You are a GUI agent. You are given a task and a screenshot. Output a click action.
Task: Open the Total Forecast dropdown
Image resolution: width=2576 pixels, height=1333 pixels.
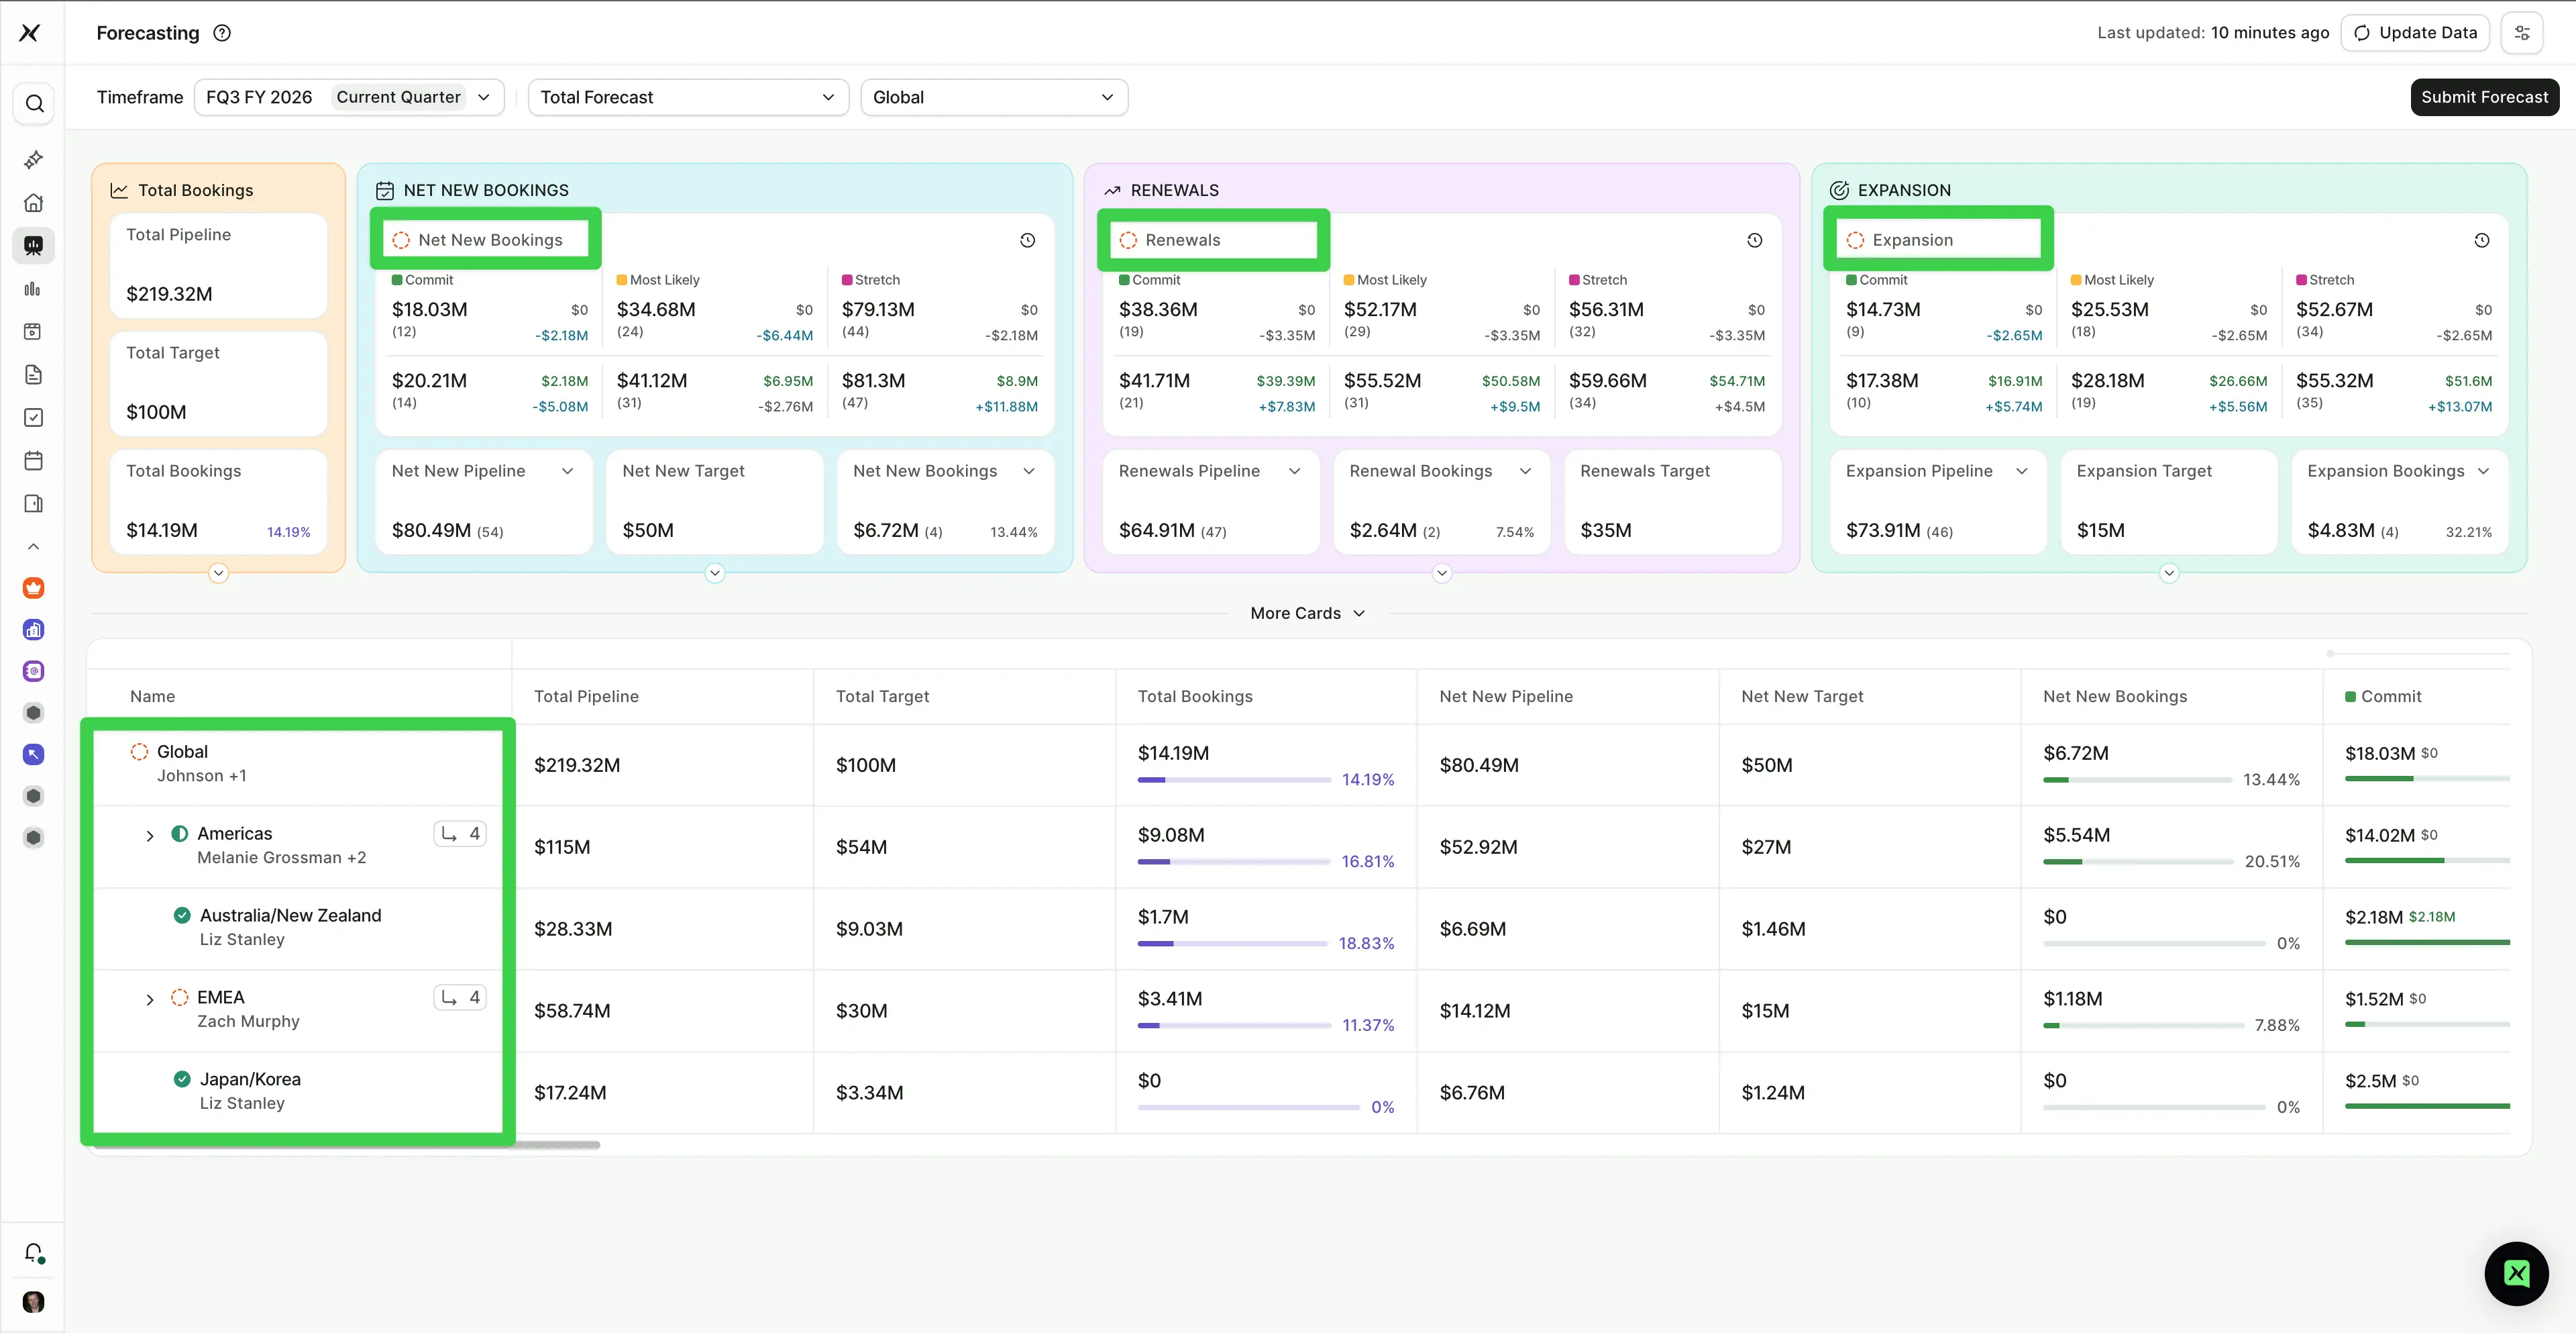[688, 97]
